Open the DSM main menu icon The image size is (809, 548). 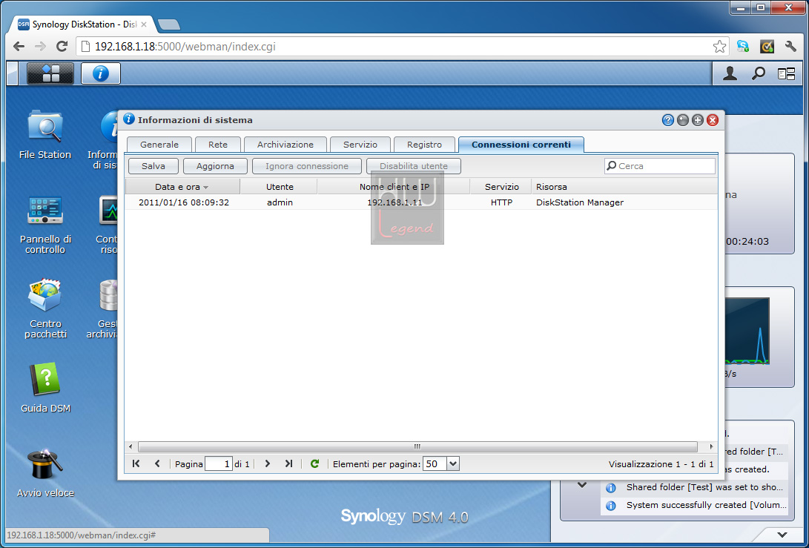click(50, 73)
